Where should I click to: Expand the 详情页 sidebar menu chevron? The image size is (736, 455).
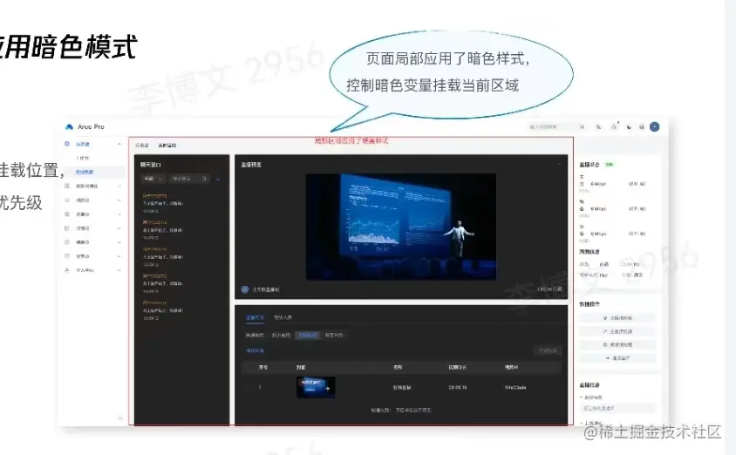[x=119, y=228]
